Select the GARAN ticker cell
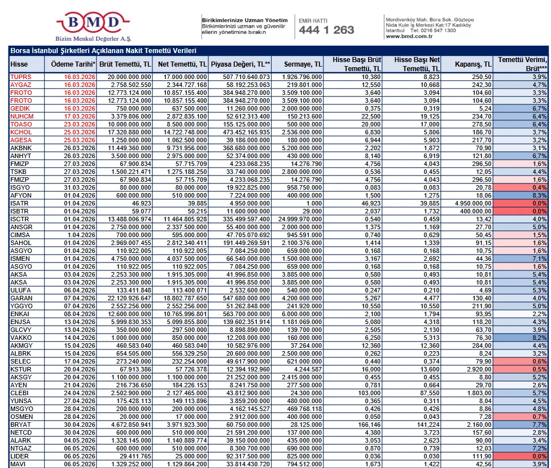This screenshot has width=551, height=468. pyautogui.click(x=21, y=298)
